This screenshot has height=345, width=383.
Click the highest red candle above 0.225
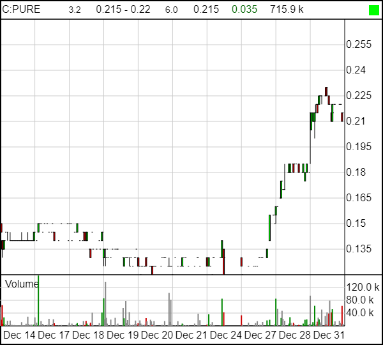pos(326,91)
